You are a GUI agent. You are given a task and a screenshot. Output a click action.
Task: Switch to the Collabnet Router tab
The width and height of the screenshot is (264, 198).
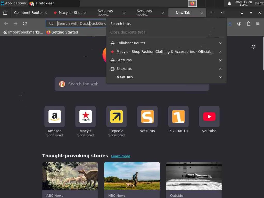click(28, 13)
